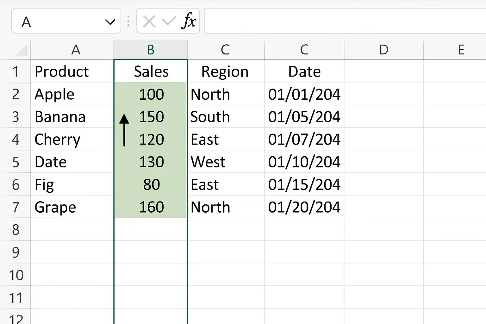Select column D header
486x324 pixels.
pyautogui.click(x=384, y=50)
